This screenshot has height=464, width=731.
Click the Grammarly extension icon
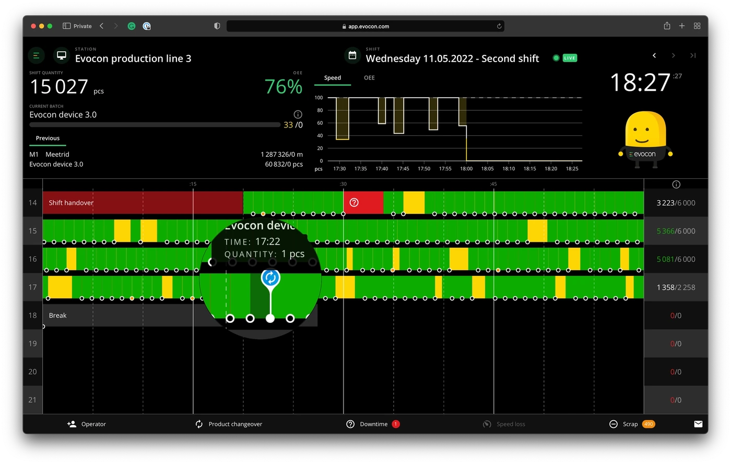pos(132,26)
